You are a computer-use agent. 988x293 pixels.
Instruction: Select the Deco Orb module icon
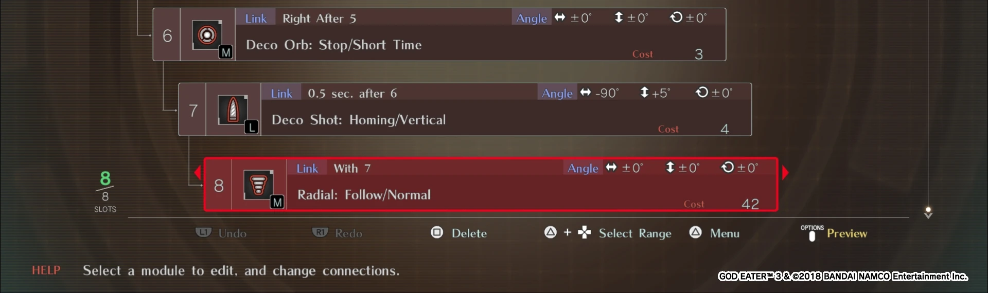(207, 35)
